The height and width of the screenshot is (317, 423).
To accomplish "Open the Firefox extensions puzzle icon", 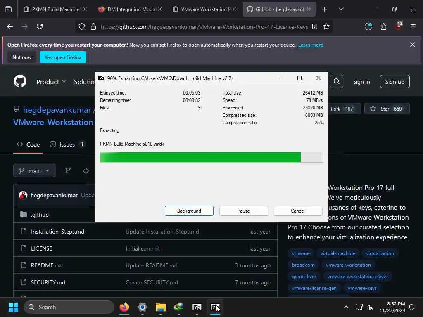I will (x=383, y=26).
